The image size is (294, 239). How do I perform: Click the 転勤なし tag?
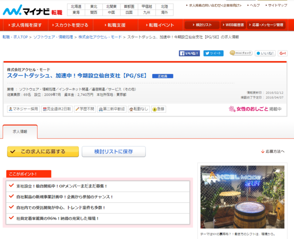pos(139,109)
